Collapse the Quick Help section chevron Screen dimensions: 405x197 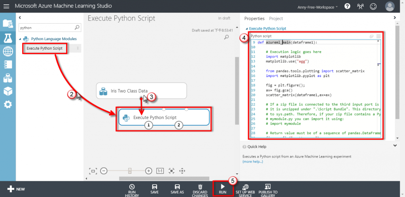(394, 145)
